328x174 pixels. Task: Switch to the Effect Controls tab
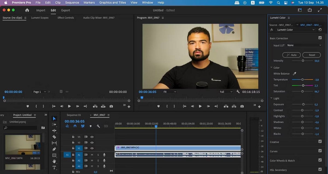click(66, 17)
